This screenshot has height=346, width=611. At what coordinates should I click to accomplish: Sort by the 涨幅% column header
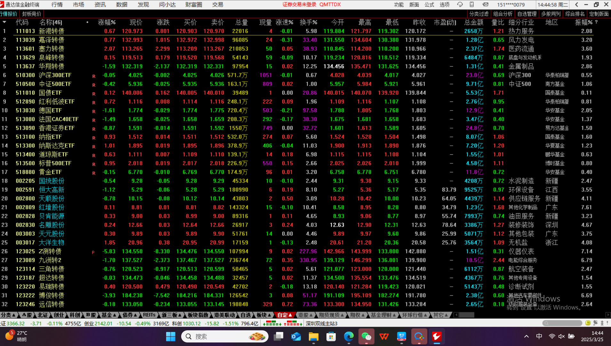pyautogui.click(x=107, y=22)
